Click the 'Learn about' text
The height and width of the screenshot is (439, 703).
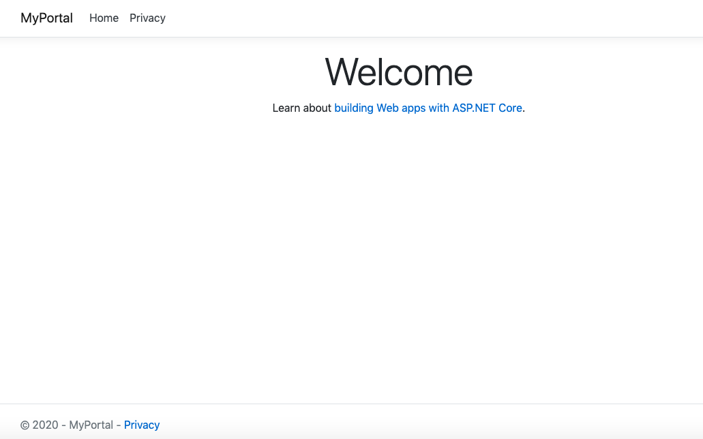click(x=301, y=108)
